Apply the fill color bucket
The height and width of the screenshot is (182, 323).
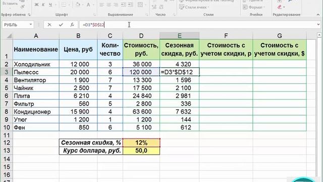click(x=78, y=5)
